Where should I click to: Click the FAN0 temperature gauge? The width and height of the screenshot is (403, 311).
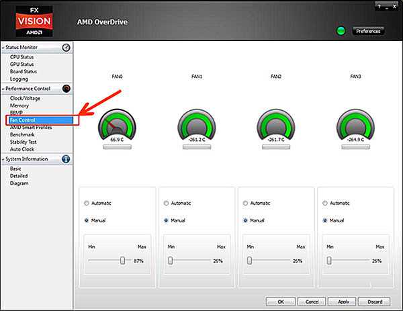[117, 125]
